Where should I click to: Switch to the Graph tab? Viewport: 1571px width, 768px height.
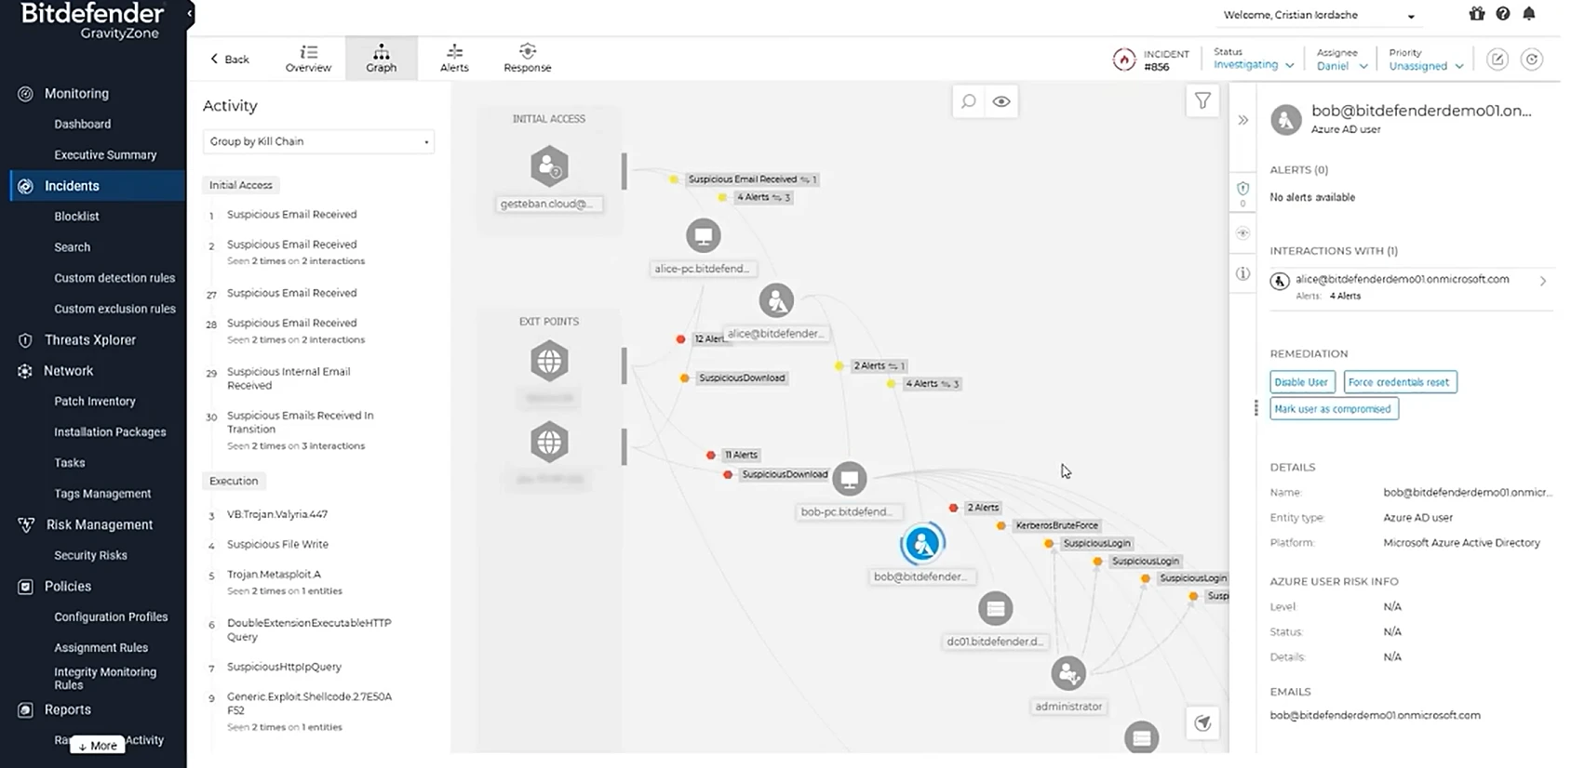[x=382, y=59]
